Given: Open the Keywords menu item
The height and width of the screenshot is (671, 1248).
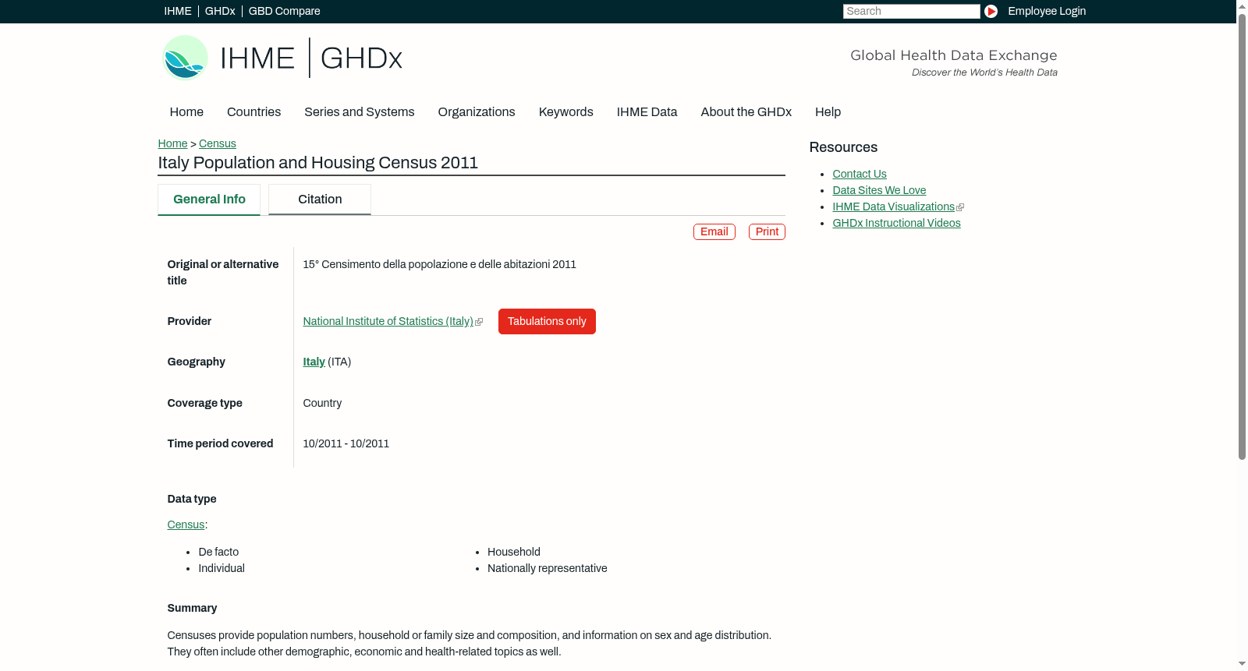Looking at the screenshot, I should pos(566,112).
